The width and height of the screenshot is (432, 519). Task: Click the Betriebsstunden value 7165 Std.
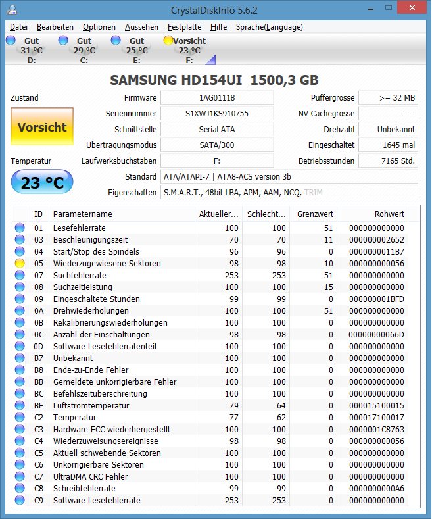coord(388,161)
